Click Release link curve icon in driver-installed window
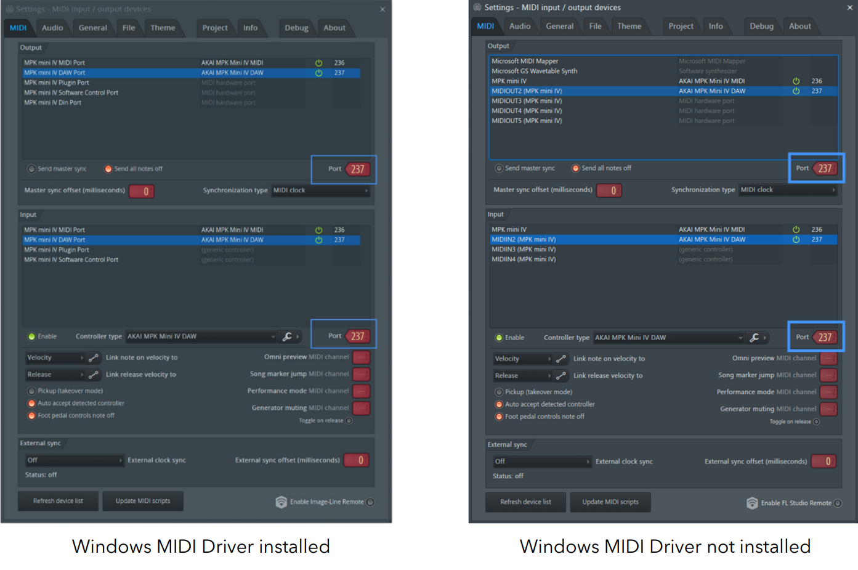This screenshot has width=858, height=570. (94, 375)
